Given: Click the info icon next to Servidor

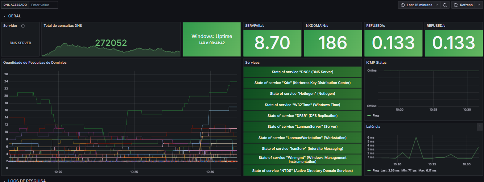Looking at the screenshot, I should tap(23, 26).
